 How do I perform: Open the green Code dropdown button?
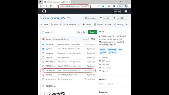(x=92, y=32)
